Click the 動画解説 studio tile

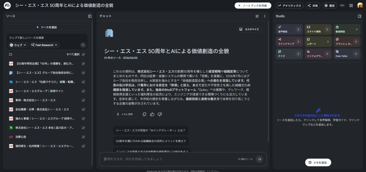tap(347, 30)
